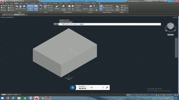The height and width of the screenshot is (100, 179).
Task: Open Internet Explorer from the taskbar
Action: coord(13,98)
